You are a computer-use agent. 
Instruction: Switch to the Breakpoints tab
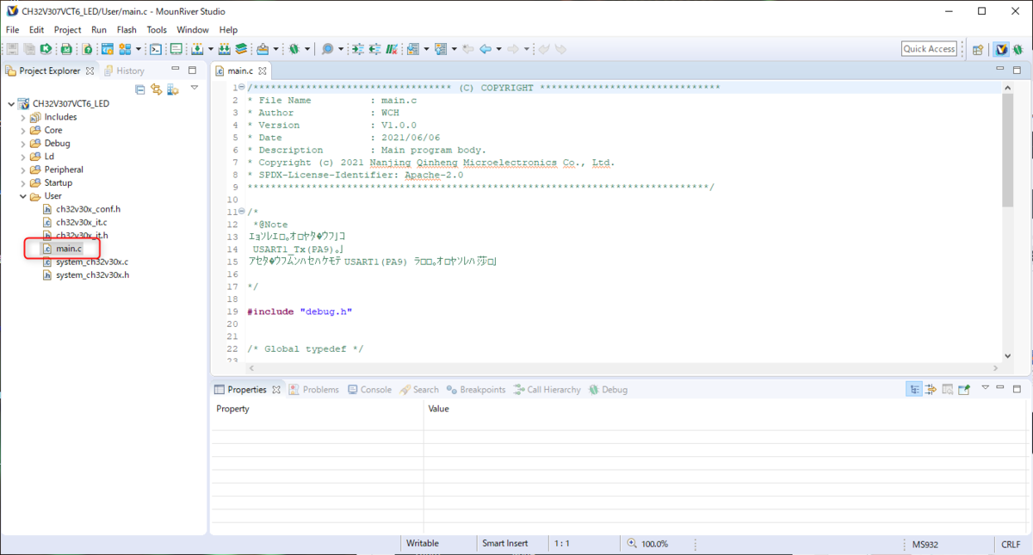click(476, 390)
